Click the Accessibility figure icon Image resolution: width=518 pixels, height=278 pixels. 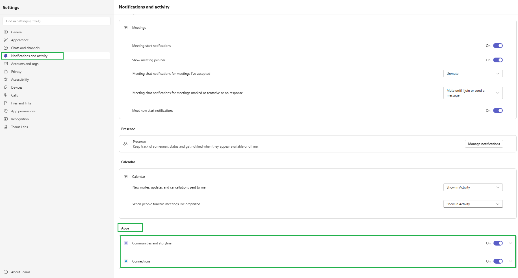coord(6,80)
